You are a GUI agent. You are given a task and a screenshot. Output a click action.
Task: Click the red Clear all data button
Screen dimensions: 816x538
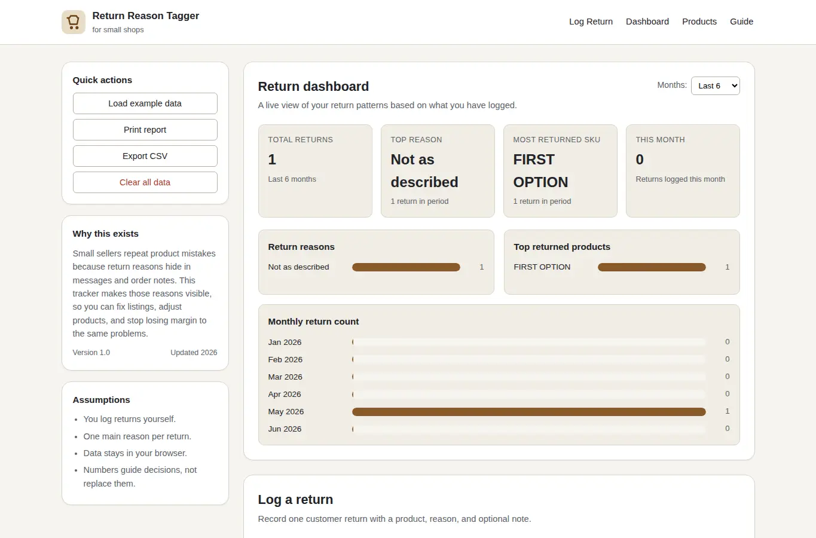click(145, 182)
